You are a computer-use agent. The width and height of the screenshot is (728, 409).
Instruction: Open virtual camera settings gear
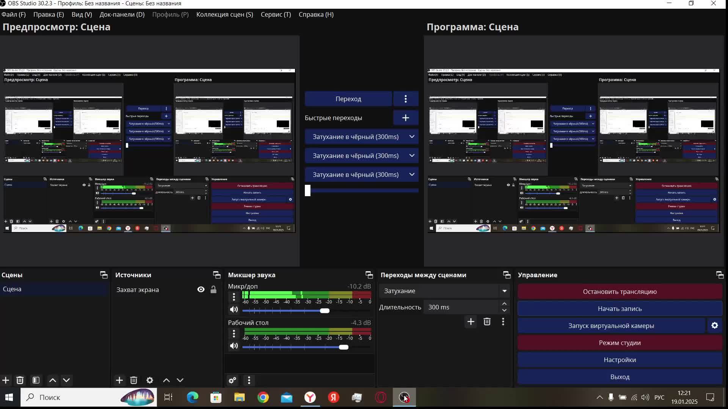coord(715,326)
